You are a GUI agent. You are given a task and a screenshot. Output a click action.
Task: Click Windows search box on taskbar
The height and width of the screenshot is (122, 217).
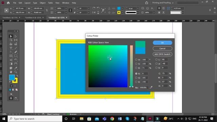point(35,119)
